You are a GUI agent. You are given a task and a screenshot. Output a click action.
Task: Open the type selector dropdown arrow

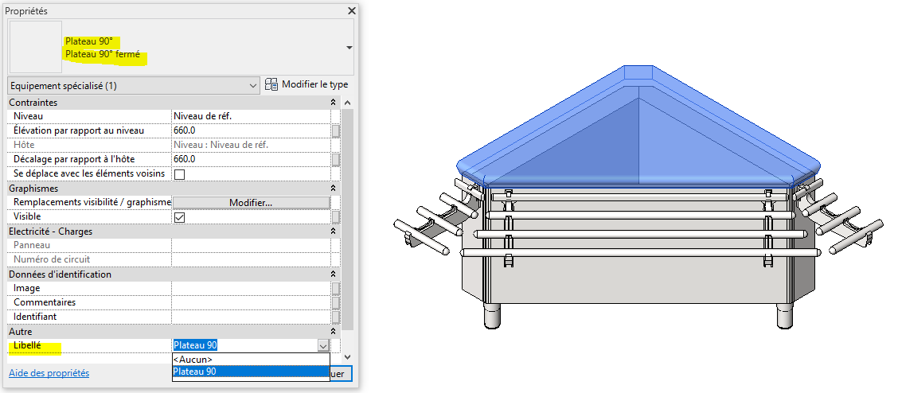point(349,48)
